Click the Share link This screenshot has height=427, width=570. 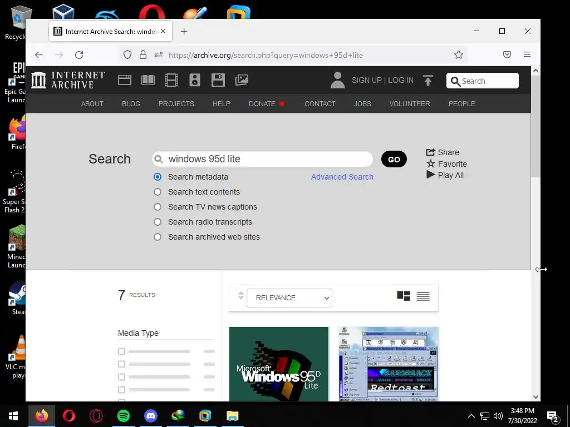point(443,152)
